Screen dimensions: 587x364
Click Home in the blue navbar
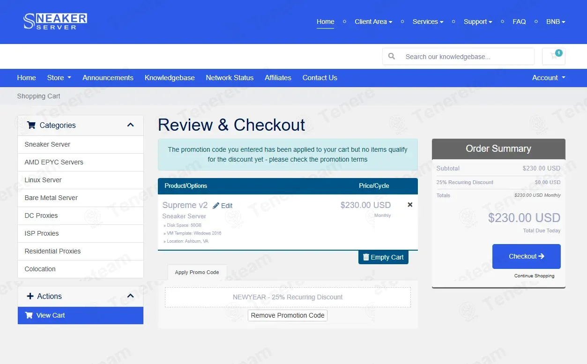[26, 78]
